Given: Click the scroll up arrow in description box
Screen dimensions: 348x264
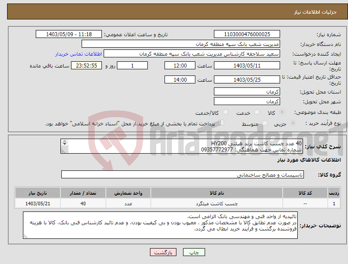Looking at the screenshot, I should (x=64, y=141).
